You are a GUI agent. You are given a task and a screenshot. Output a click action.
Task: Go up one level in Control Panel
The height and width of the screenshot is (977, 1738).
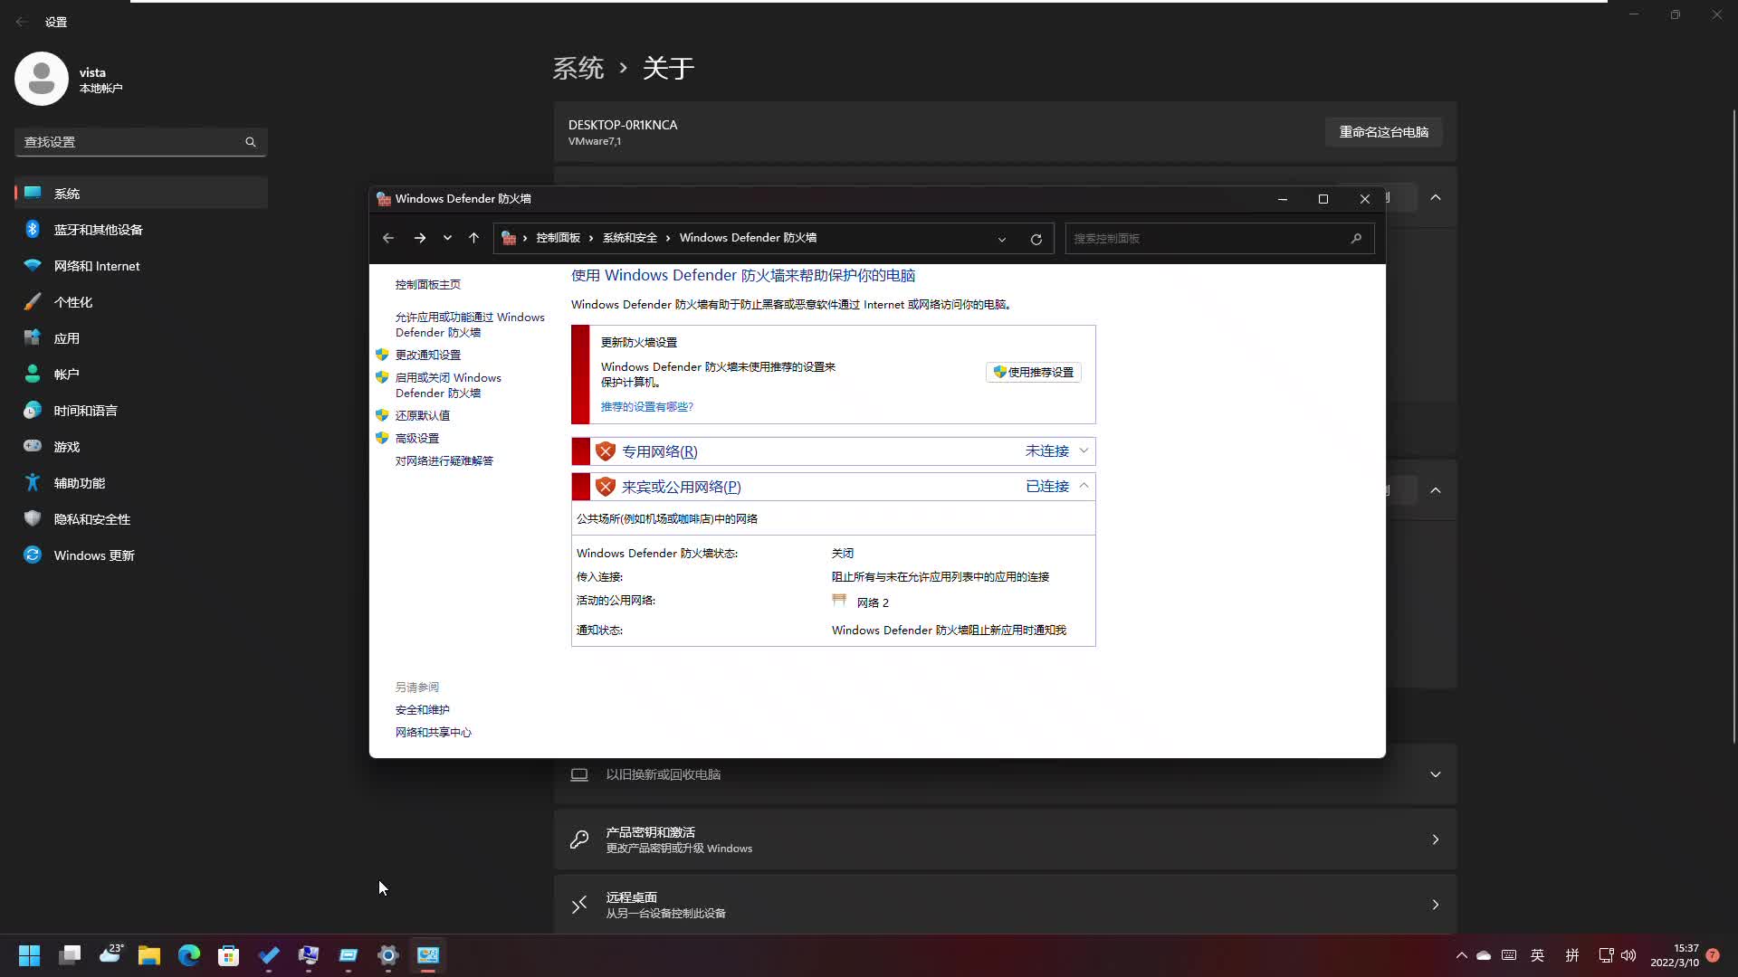point(473,238)
